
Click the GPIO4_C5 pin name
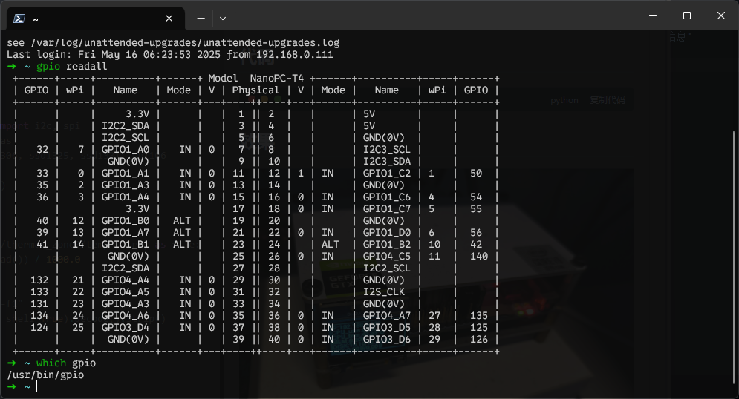coord(386,257)
